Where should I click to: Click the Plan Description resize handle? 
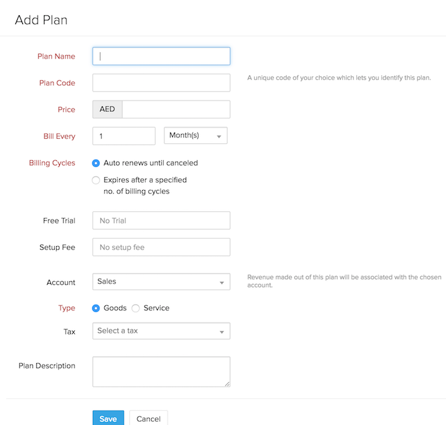[226, 383]
